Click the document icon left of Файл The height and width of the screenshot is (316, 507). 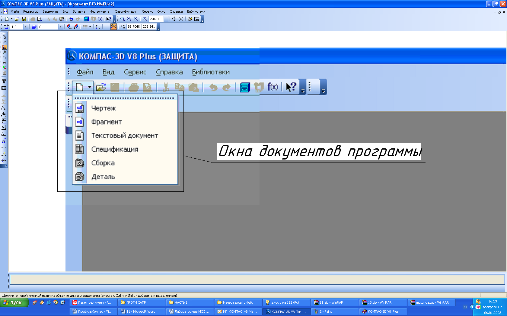[x=5, y=11]
